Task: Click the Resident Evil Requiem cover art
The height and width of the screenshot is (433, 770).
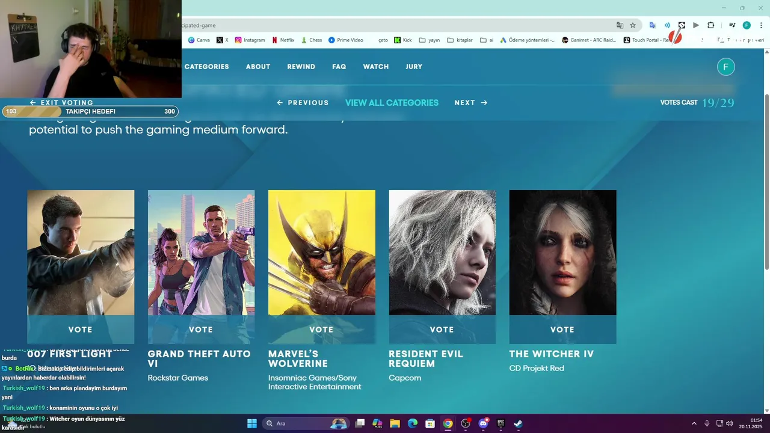Action: tap(442, 253)
